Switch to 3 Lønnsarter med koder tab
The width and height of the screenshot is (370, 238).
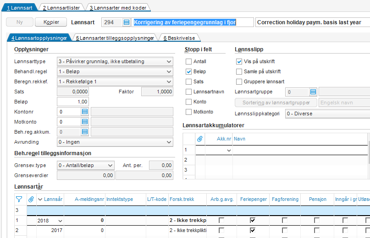(118, 8)
